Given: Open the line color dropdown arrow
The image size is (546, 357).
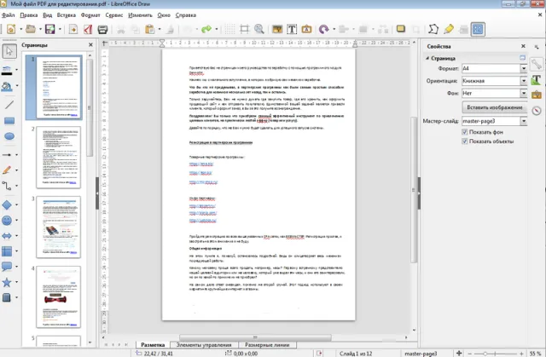Looking at the screenshot, I should (17, 70).
